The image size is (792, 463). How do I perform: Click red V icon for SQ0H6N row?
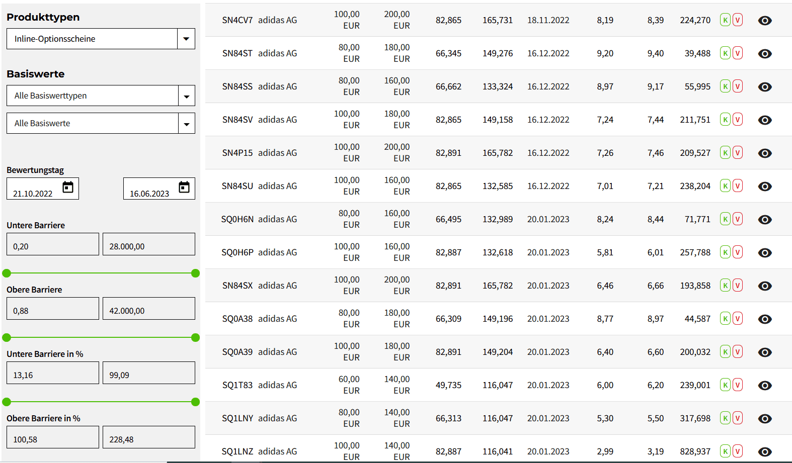click(x=738, y=219)
